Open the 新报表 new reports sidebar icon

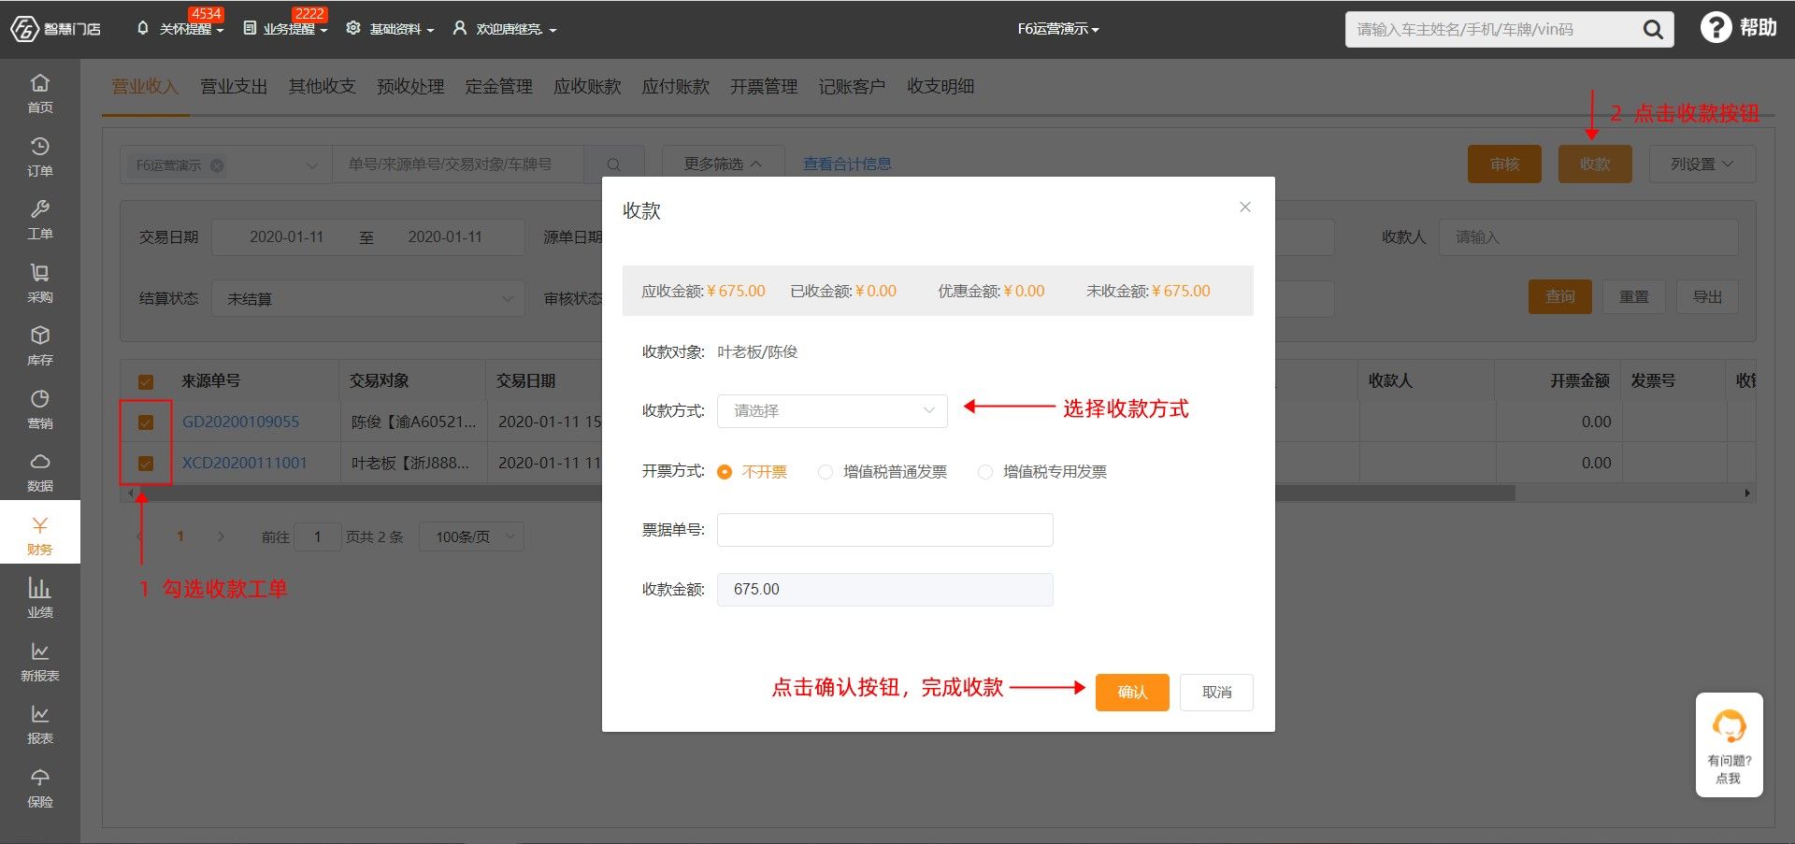pyautogui.click(x=40, y=662)
